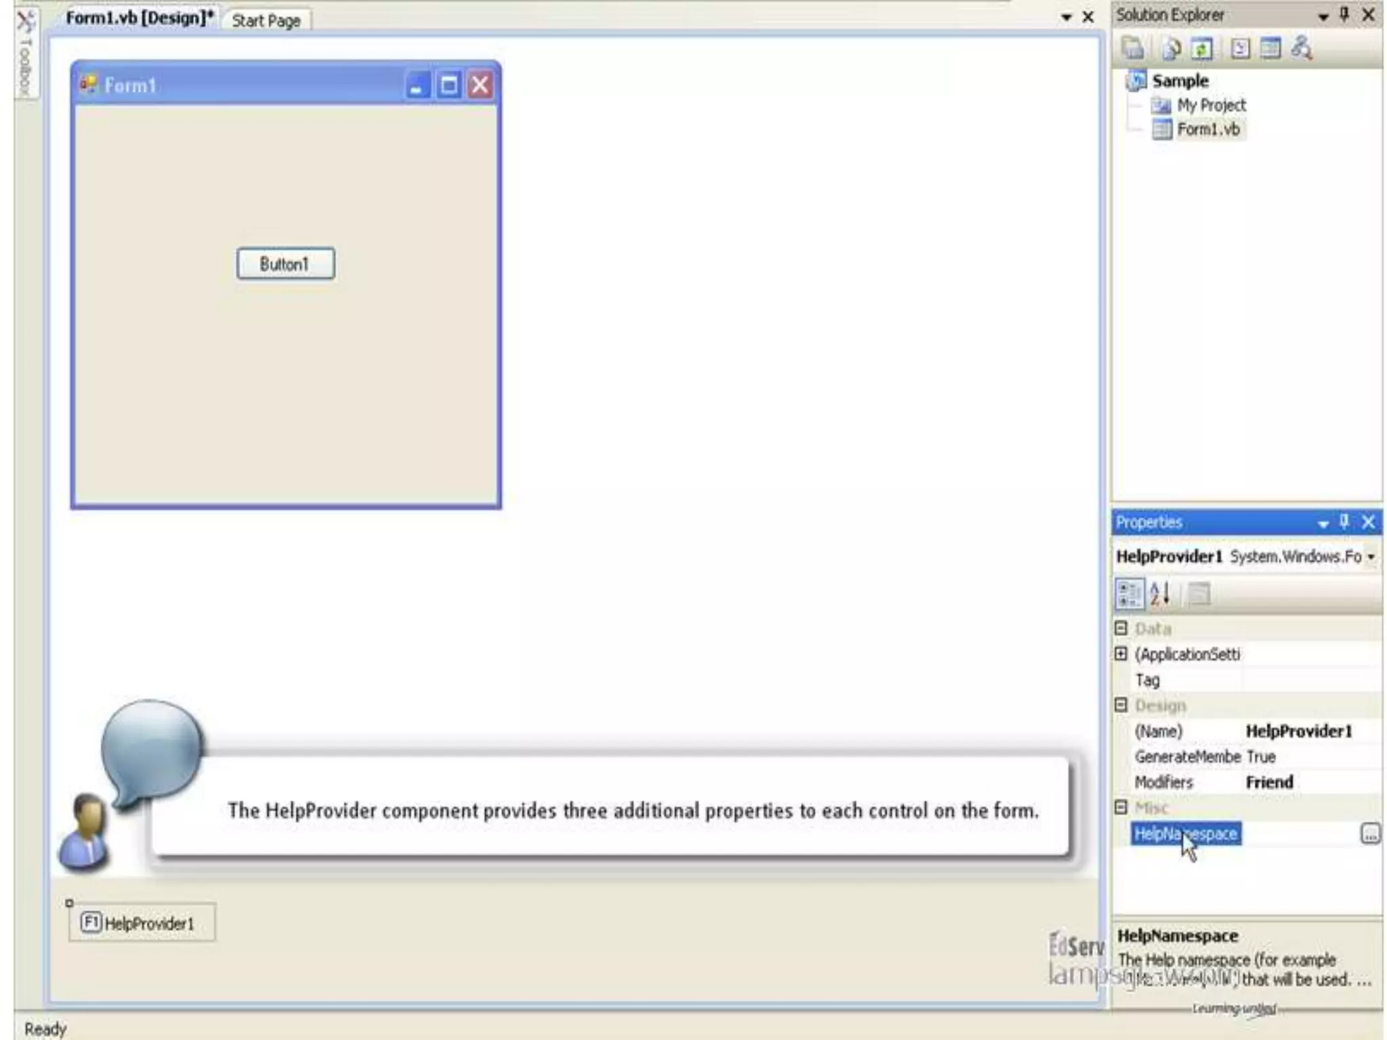Click Show All Files icon in Solution Explorer
Screen dimensions: 1387x1040
(x=1171, y=48)
